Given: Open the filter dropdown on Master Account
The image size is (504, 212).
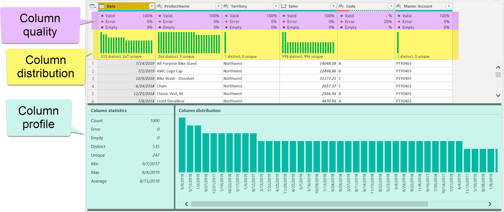Looking at the screenshot, I should 449,6.
